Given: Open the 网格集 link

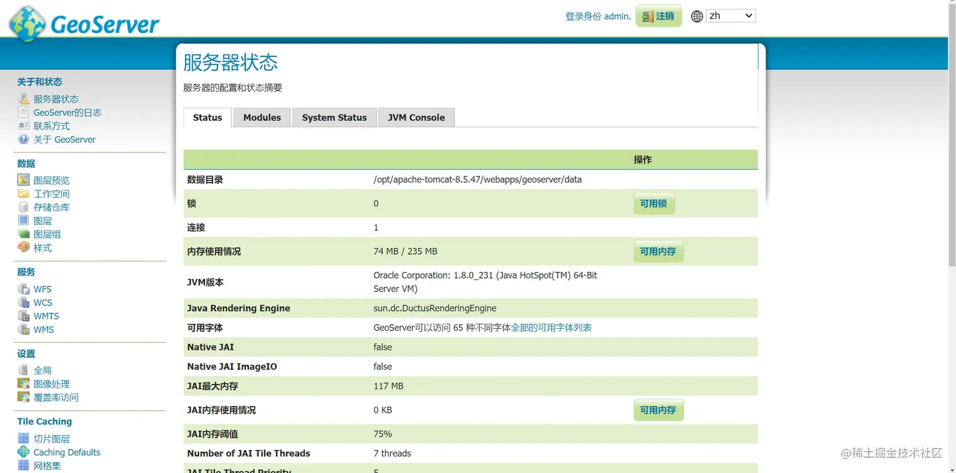Looking at the screenshot, I should 47,465.
